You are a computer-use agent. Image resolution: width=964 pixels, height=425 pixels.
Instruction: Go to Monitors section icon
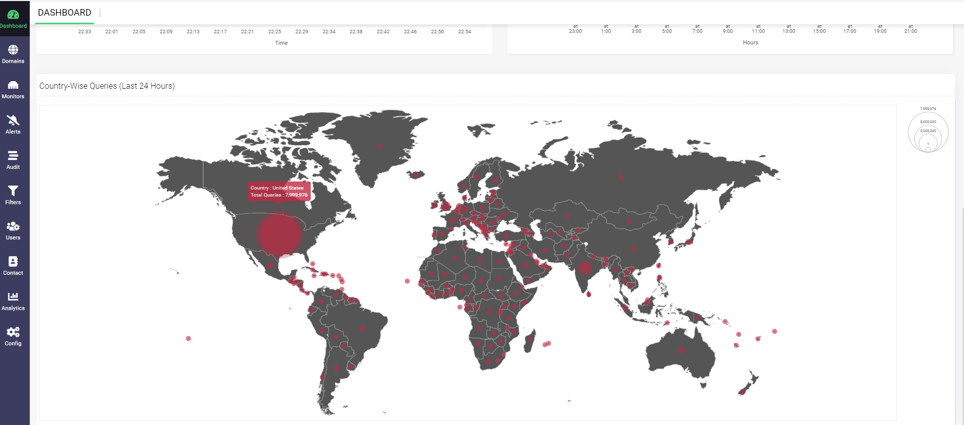[x=13, y=85]
